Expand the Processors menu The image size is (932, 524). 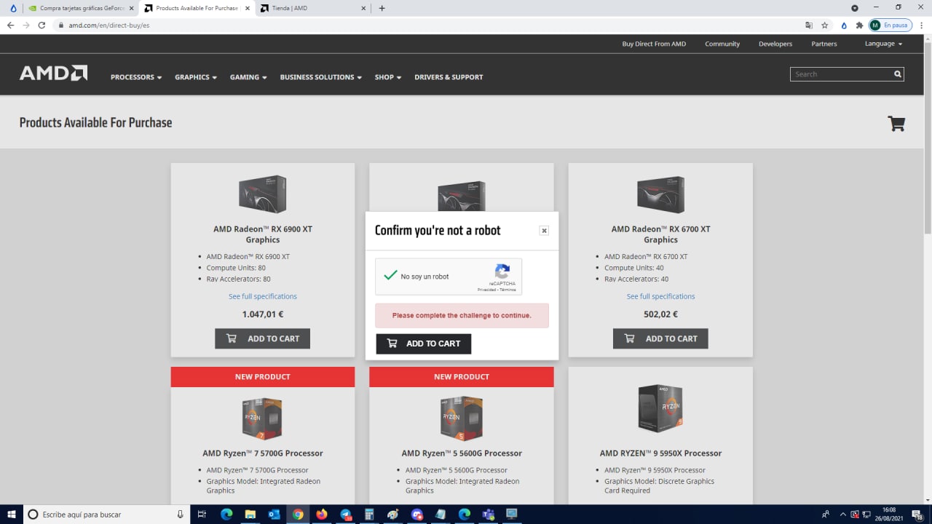tap(136, 77)
